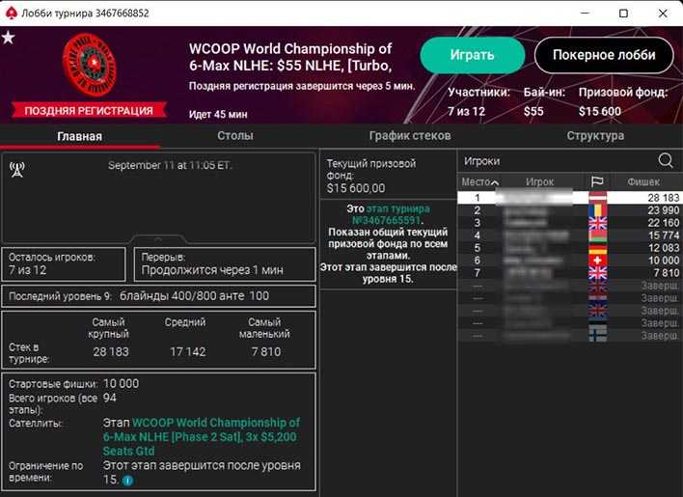Click the UK flag in row 7
This screenshot has width=683, height=497.
pyautogui.click(x=598, y=273)
